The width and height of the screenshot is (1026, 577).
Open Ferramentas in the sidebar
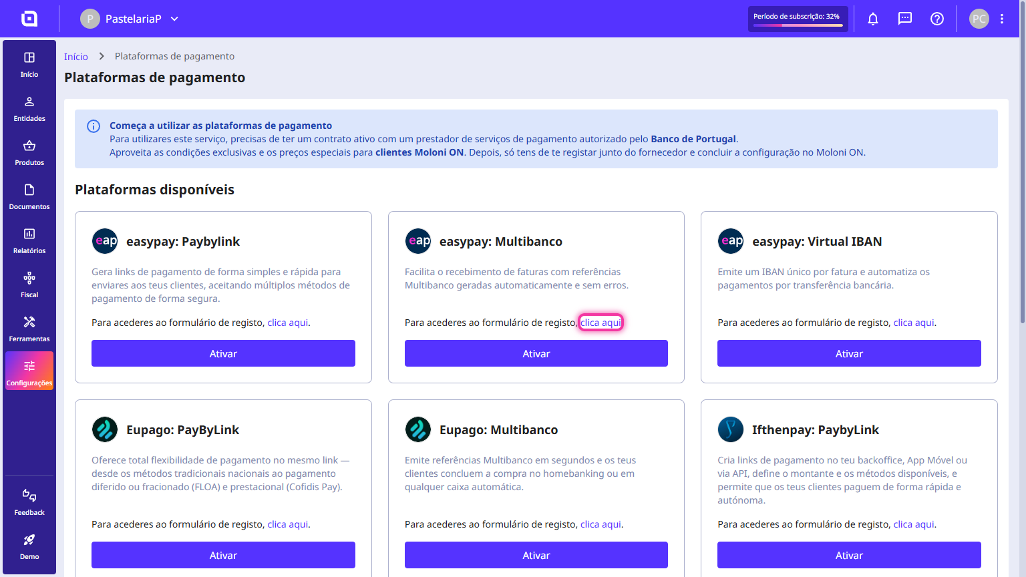[29, 329]
